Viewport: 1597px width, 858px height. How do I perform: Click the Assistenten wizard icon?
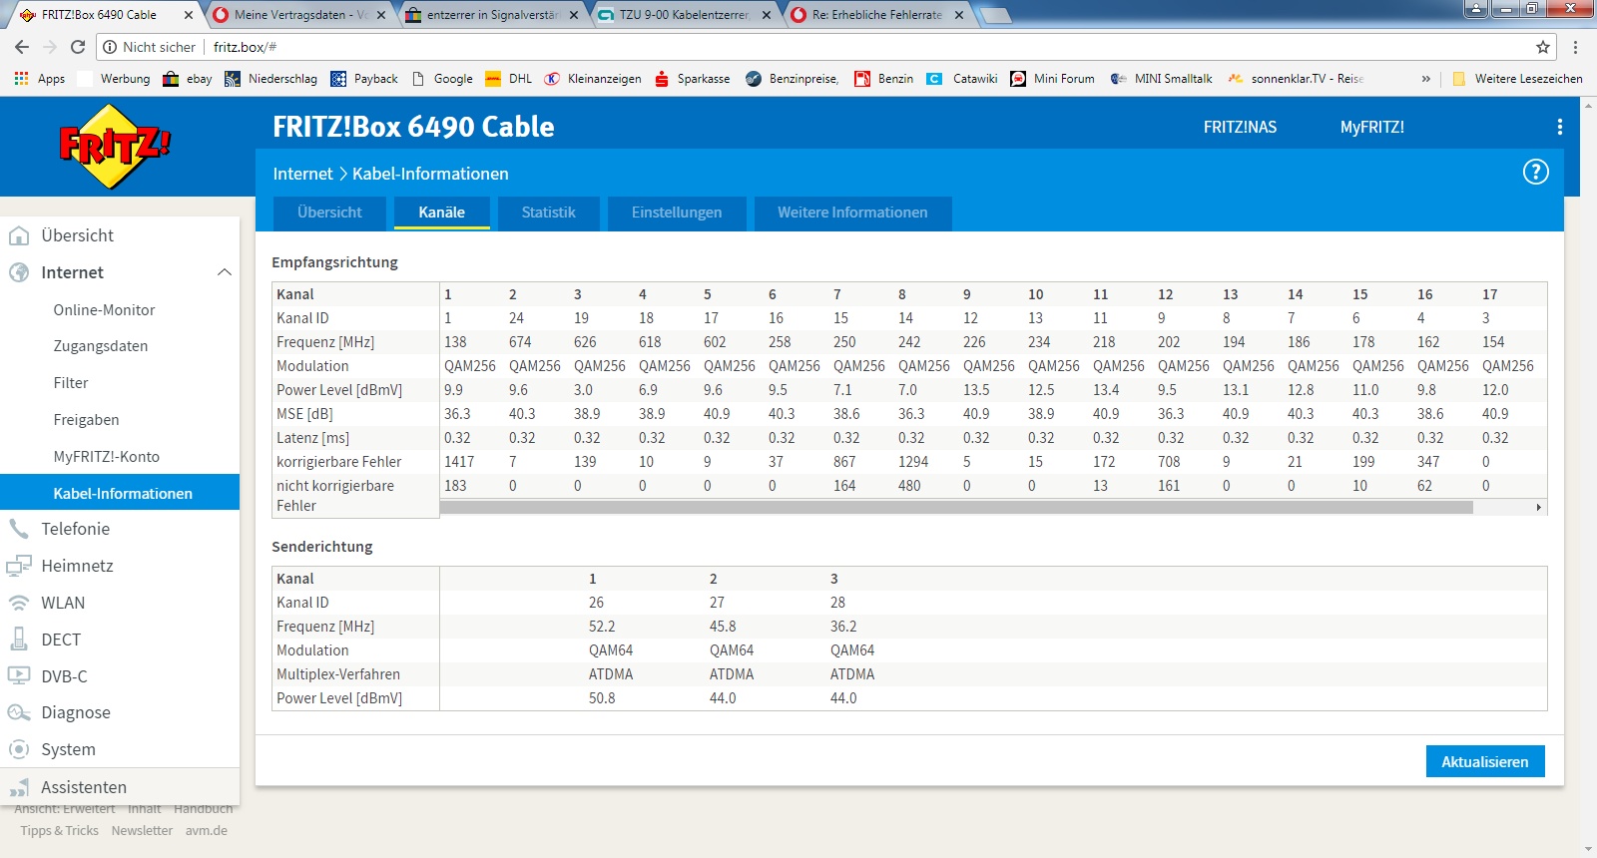click(x=19, y=787)
